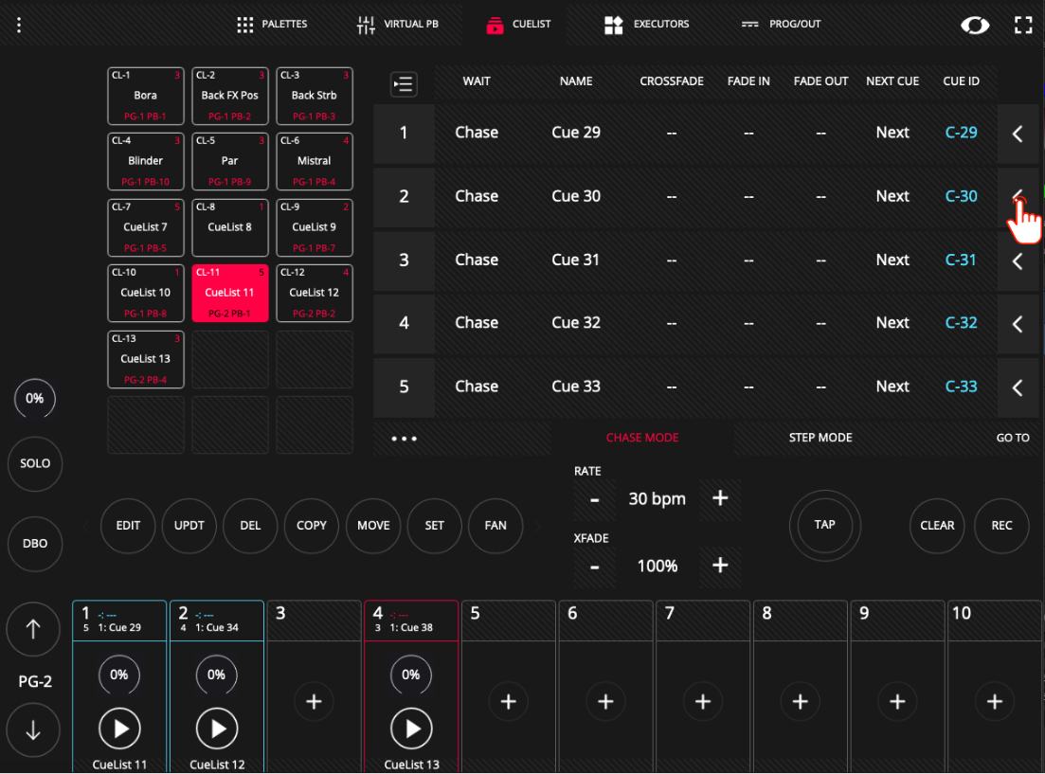The width and height of the screenshot is (1045, 774).
Task: Enable Chase Mode
Action: [x=642, y=438]
